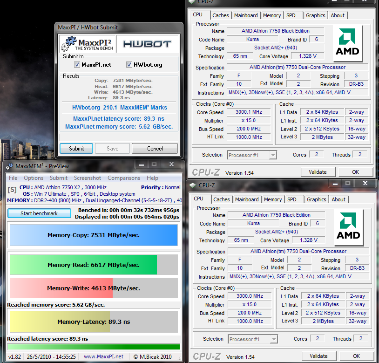Click the Memory-Latency 89.3 ns bar
The image size is (379, 363).
(x=94, y=322)
